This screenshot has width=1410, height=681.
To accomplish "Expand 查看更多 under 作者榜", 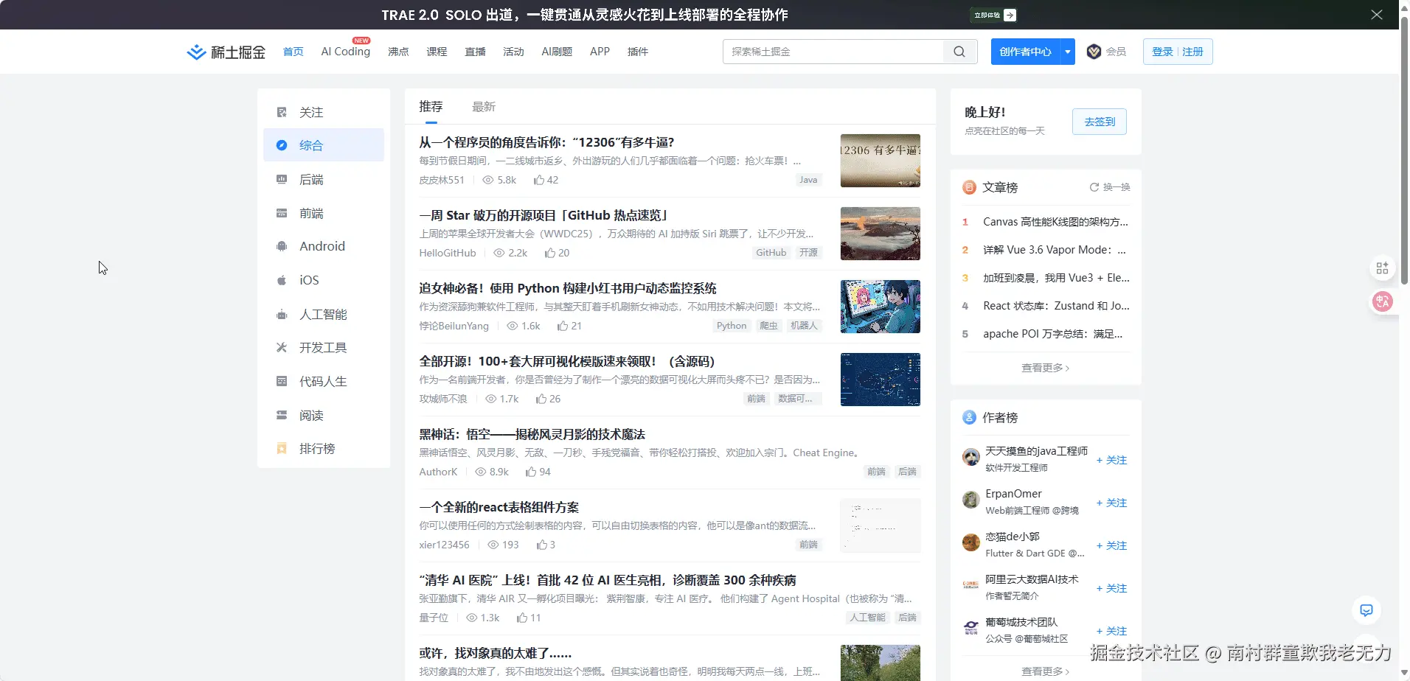I will click(1045, 671).
